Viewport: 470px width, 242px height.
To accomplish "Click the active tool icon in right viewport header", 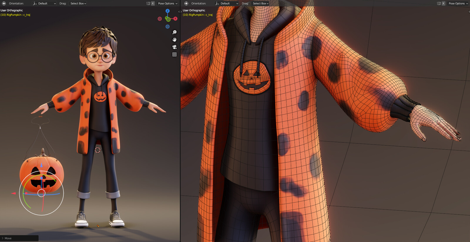I will coord(186,4).
